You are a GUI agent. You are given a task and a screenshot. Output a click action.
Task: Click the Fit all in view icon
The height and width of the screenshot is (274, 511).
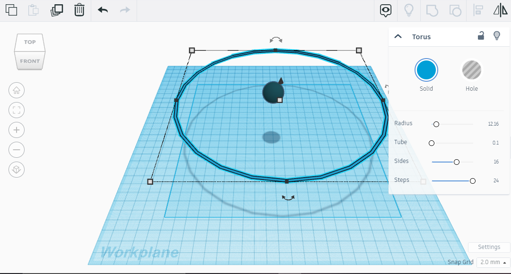click(17, 110)
